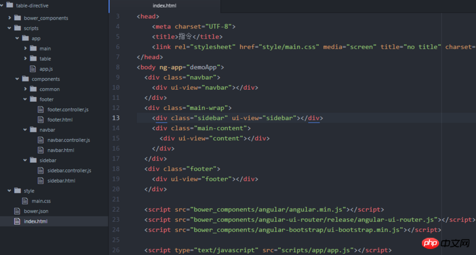Click the footer folder icon
The width and height of the screenshot is (476, 255).
click(33, 99)
